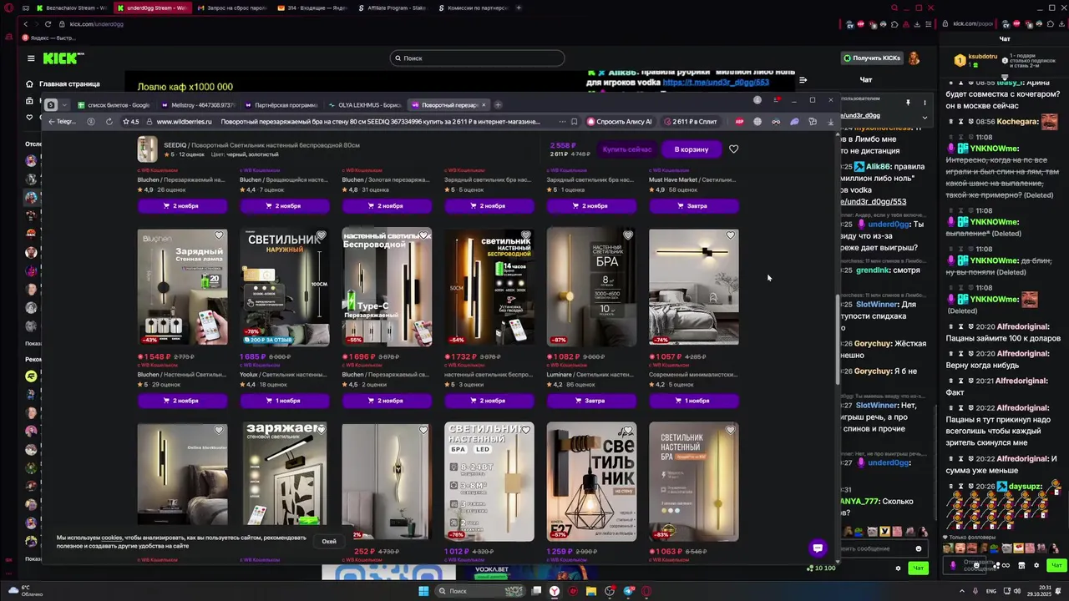1069x601 pixels.
Task: Open settings gear in popout chat
Action: [1036, 565]
